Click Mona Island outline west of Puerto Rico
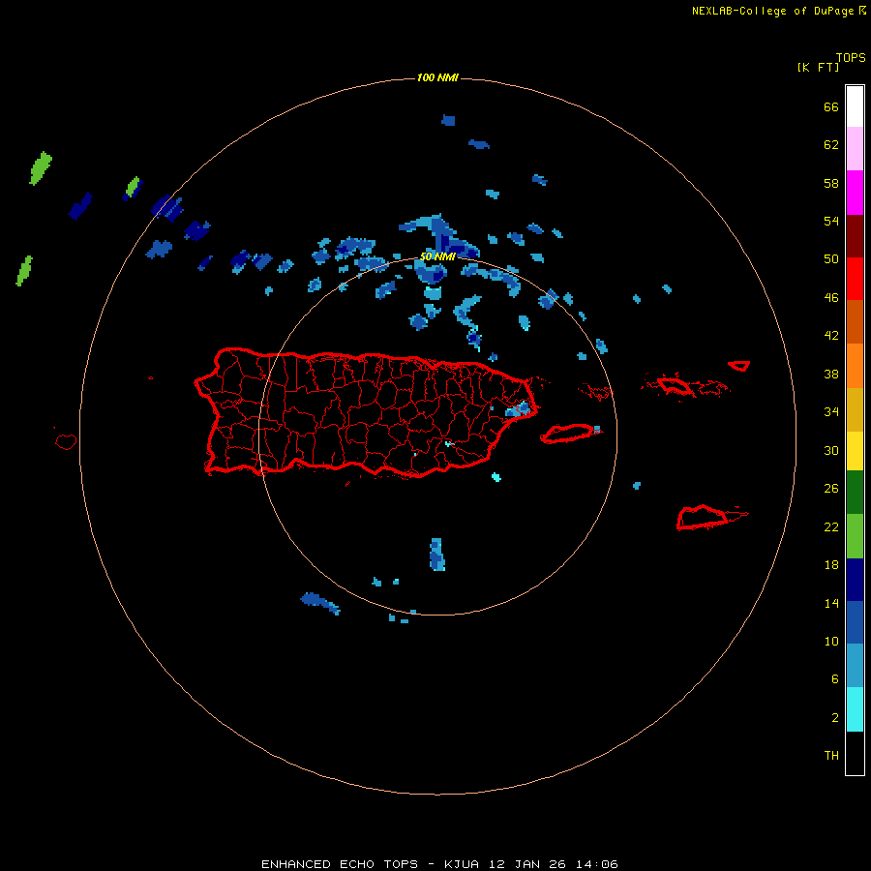 (x=66, y=441)
